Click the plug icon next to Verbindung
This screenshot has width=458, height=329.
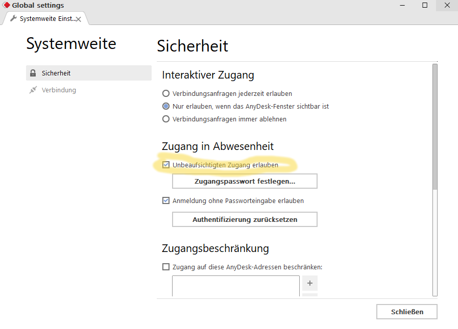pos(33,90)
